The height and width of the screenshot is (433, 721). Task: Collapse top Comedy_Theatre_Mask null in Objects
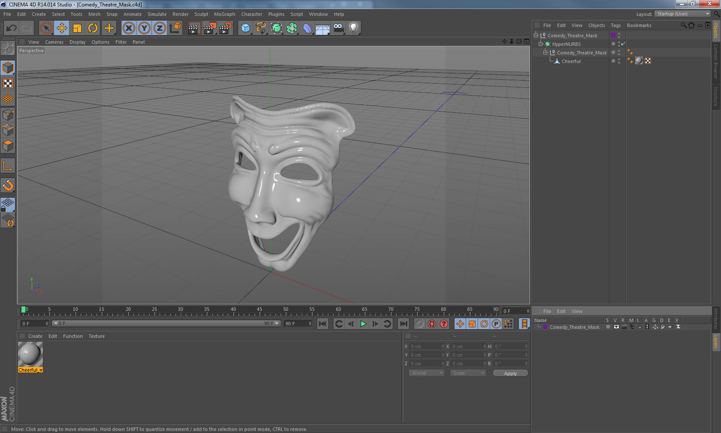536,36
